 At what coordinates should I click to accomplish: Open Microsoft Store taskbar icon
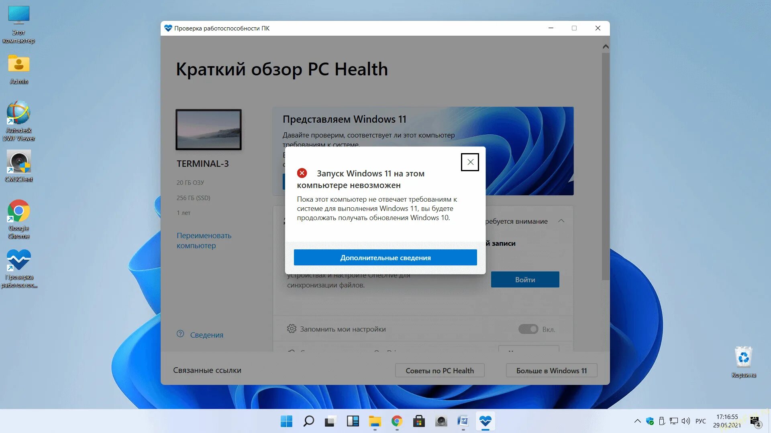tap(419, 421)
